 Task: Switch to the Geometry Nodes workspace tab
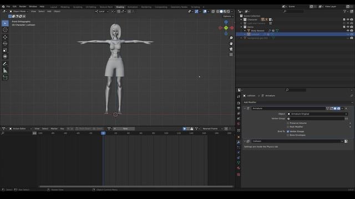click(179, 7)
